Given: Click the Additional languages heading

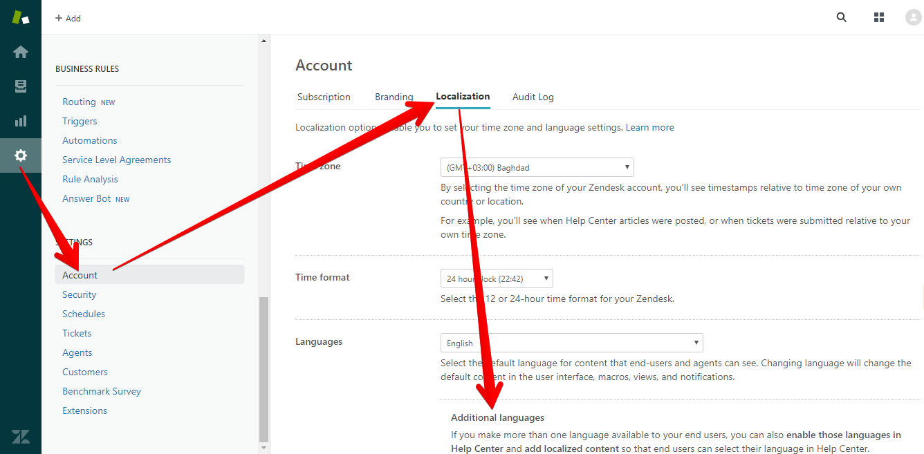Looking at the screenshot, I should [497, 417].
